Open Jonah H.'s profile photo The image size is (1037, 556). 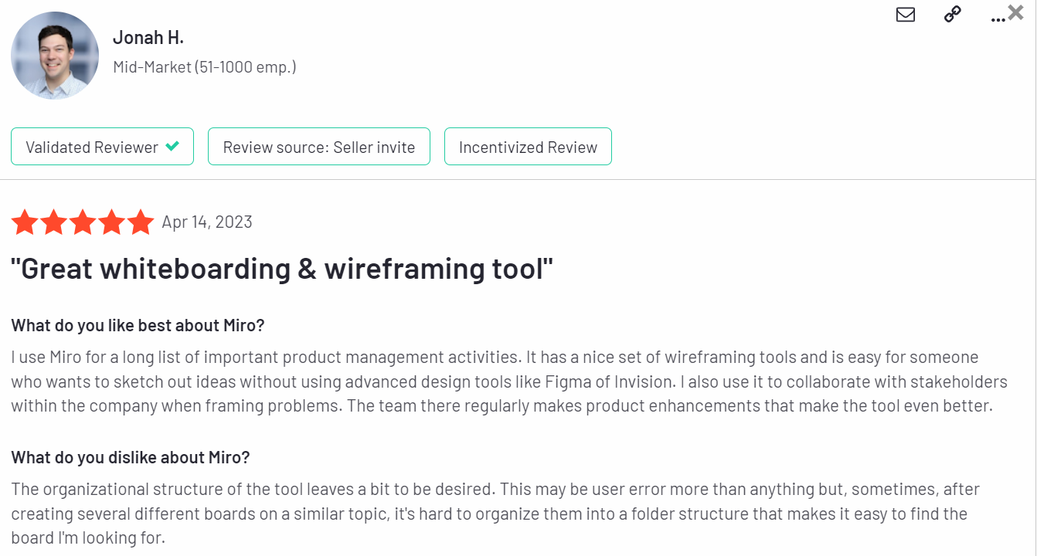pyautogui.click(x=55, y=56)
